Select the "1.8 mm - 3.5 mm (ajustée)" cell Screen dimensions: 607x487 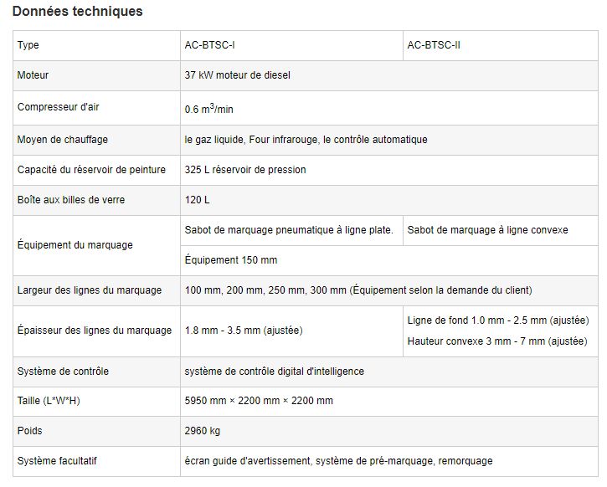tap(244, 331)
